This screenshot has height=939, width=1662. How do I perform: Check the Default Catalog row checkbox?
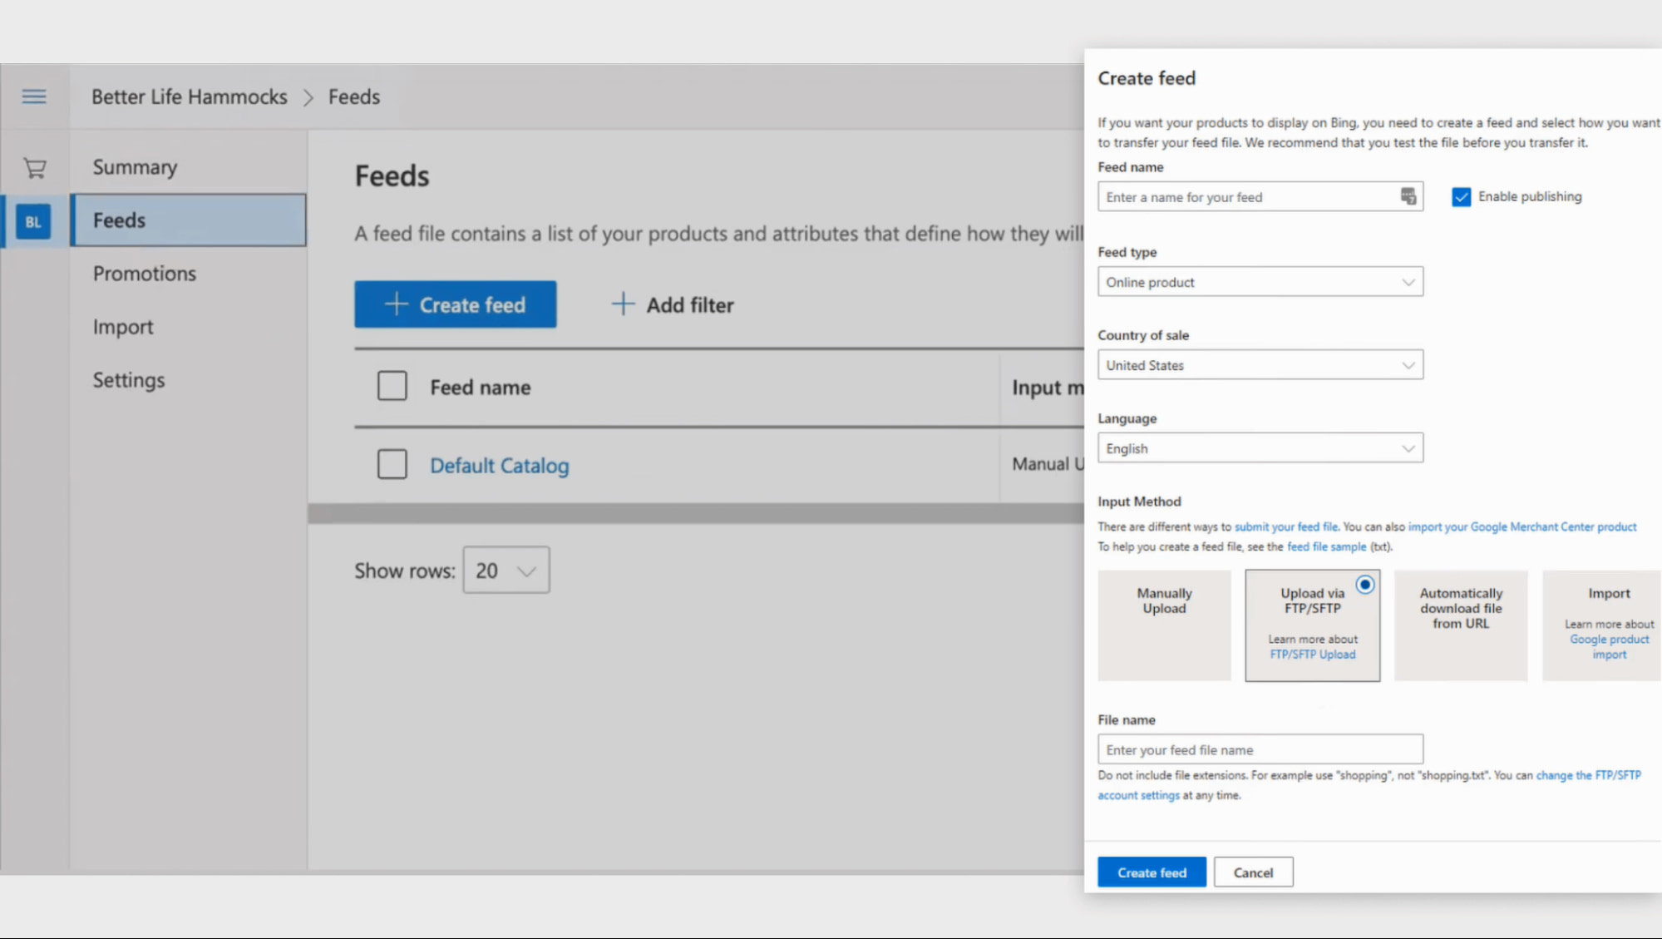(x=392, y=464)
